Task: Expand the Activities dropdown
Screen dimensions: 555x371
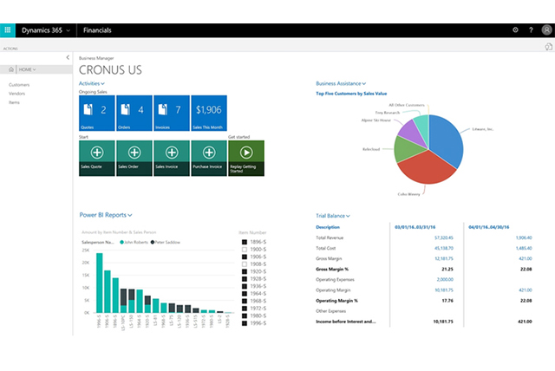Action: [91, 83]
